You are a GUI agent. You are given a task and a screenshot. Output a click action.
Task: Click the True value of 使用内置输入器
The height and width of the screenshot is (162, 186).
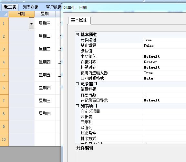tap(149, 73)
